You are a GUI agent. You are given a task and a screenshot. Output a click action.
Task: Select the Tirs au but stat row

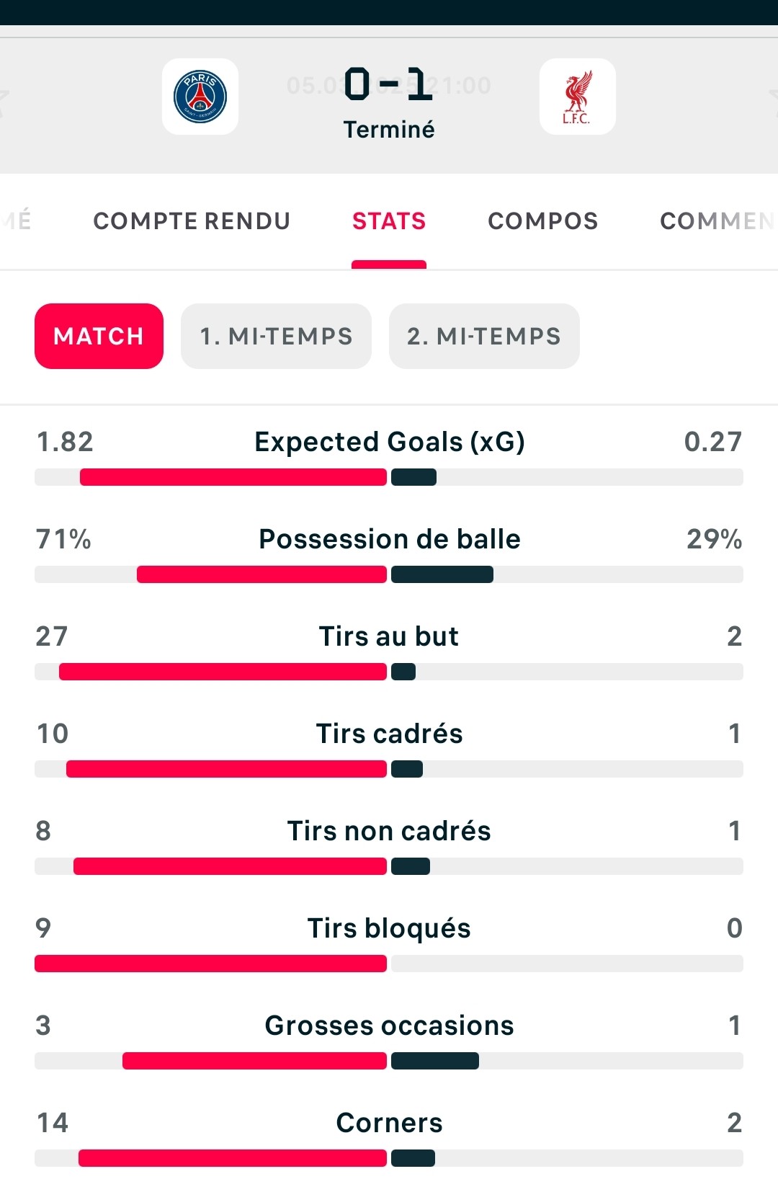[389, 651]
